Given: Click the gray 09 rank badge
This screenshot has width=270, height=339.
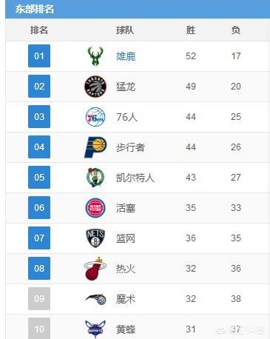Looking at the screenshot, I should tap(39, 299).
